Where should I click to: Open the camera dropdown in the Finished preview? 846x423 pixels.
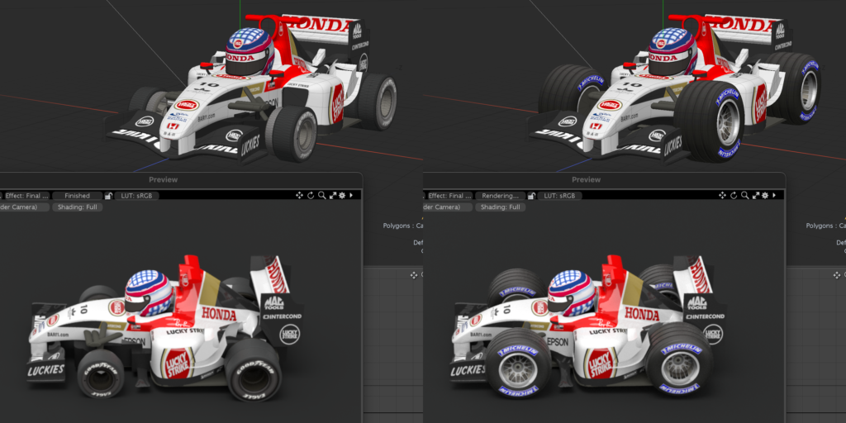coord(24,207)
